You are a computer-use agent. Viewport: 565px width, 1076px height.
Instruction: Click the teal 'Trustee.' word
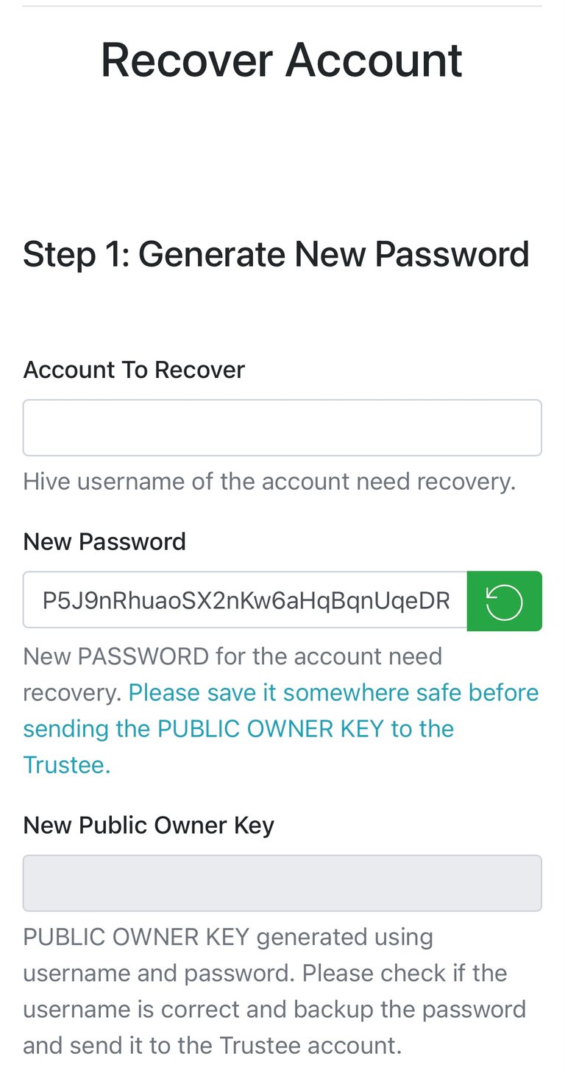[67, 764]
